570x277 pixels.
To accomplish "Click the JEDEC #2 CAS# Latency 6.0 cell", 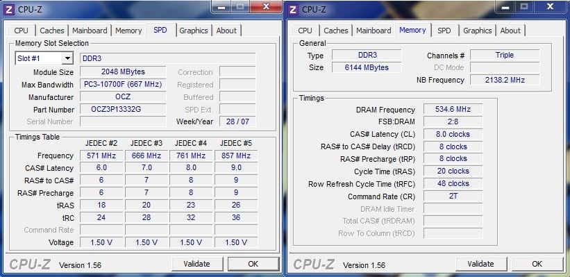I will click(101, 167).
